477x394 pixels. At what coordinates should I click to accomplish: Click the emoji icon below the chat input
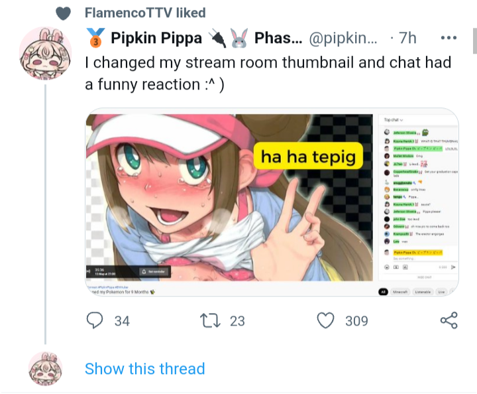point(387,267)
